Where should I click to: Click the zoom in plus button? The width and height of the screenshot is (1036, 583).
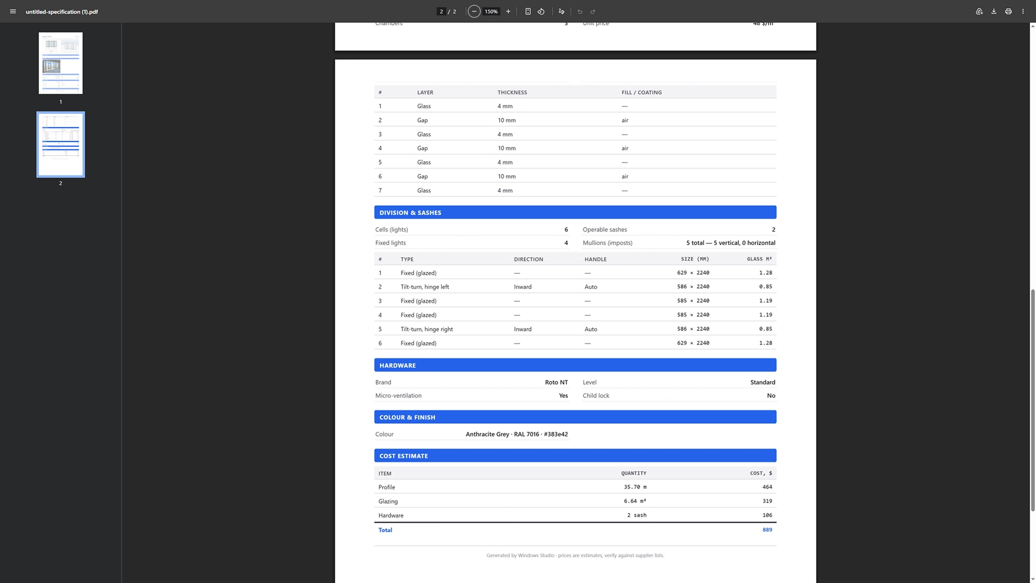508,11
